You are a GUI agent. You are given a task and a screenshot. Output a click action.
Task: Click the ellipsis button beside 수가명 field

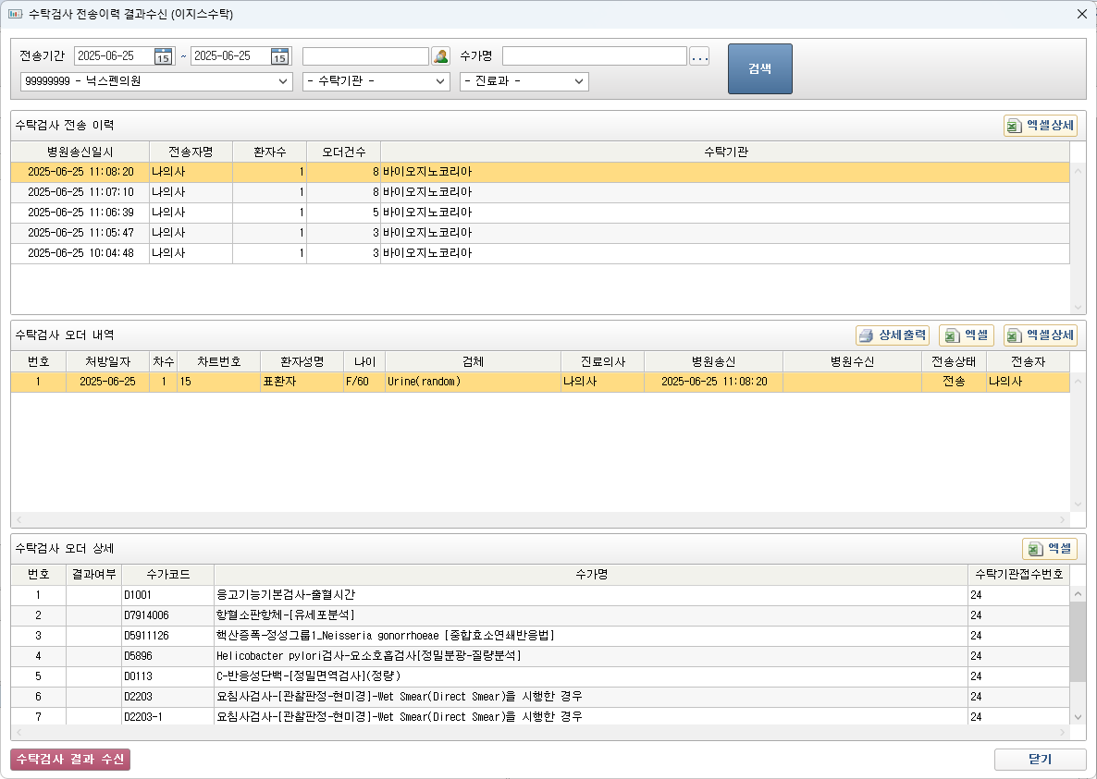[x=699, y=56]
